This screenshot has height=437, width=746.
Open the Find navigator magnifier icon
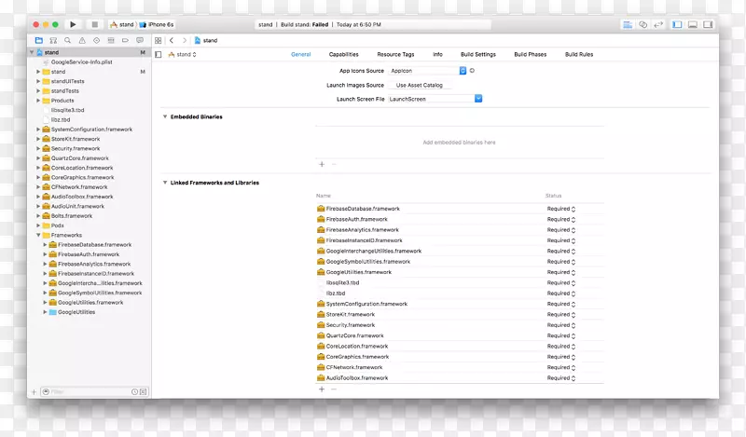(67, 40)
